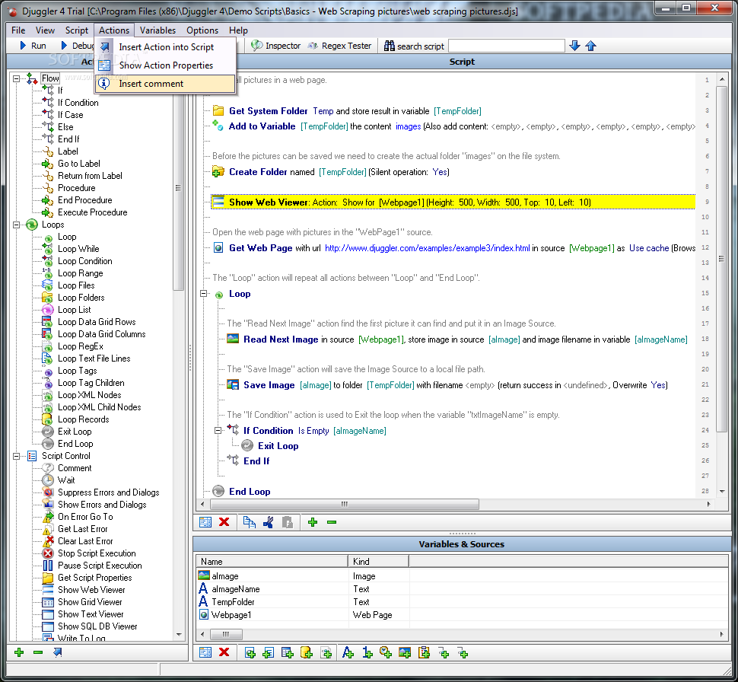Choose Insert Action into Script

tap(165, 47)
